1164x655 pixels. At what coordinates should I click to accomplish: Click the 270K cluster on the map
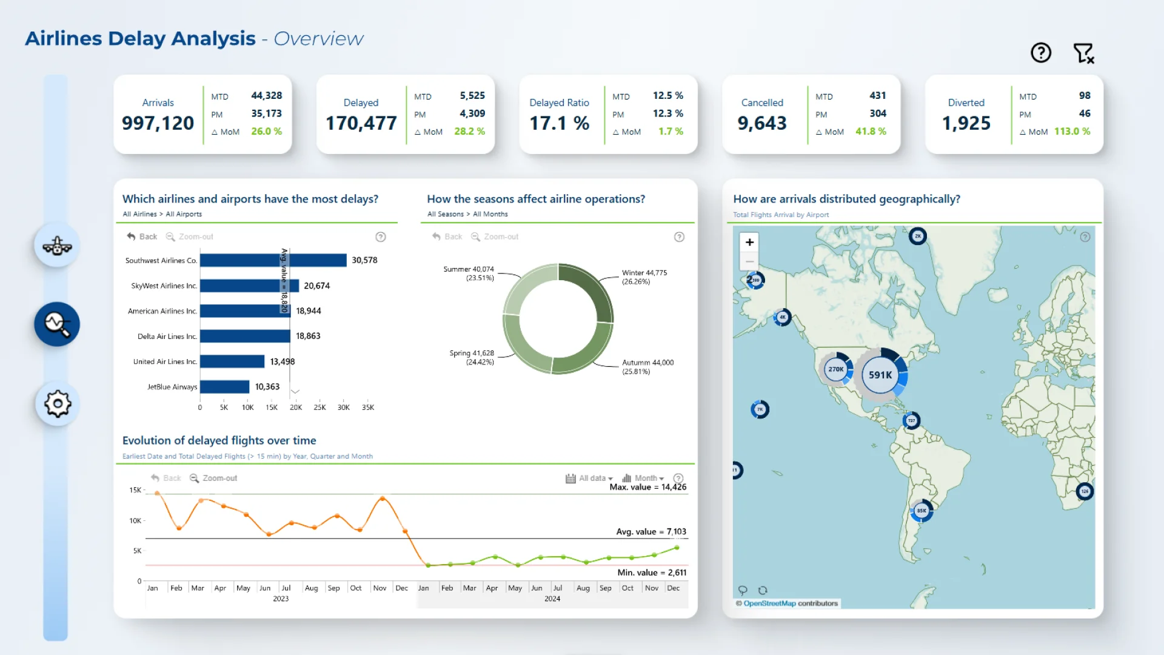(x=836, y=369)
